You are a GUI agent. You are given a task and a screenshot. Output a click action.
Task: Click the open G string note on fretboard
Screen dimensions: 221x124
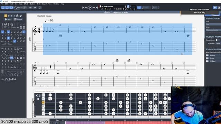(43, 103)
